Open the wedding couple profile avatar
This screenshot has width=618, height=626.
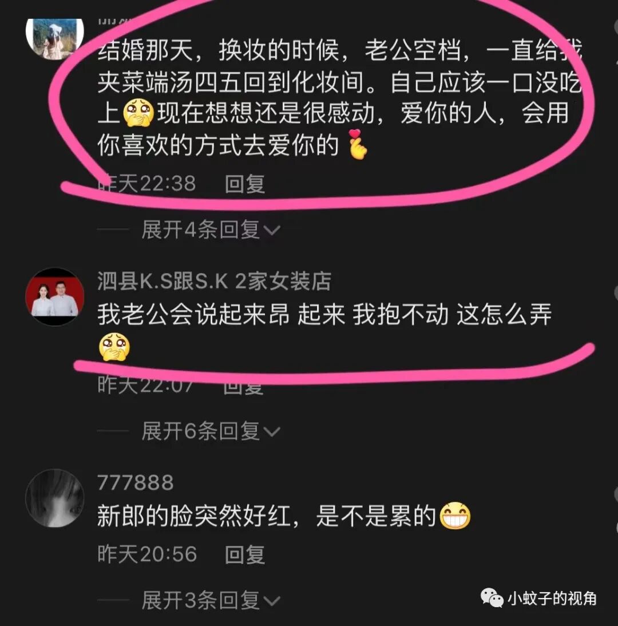[x=55, y=296]
